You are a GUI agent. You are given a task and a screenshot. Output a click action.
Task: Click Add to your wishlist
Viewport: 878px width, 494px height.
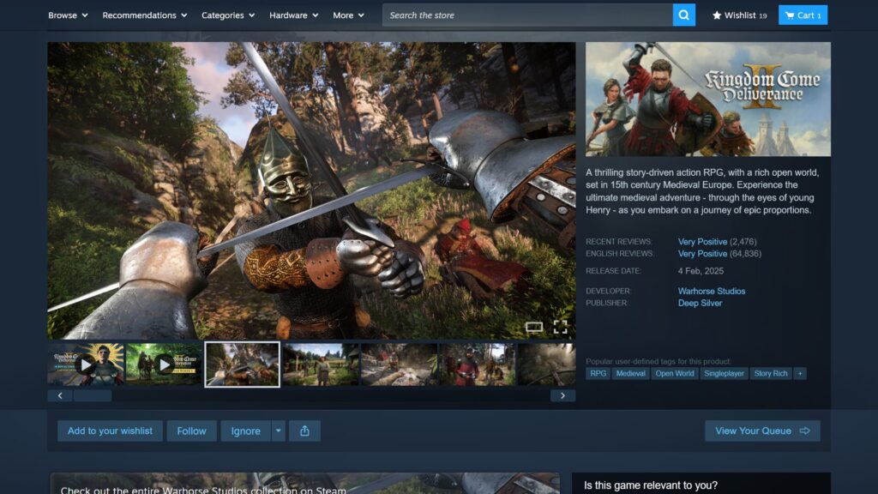click(110, 431)
